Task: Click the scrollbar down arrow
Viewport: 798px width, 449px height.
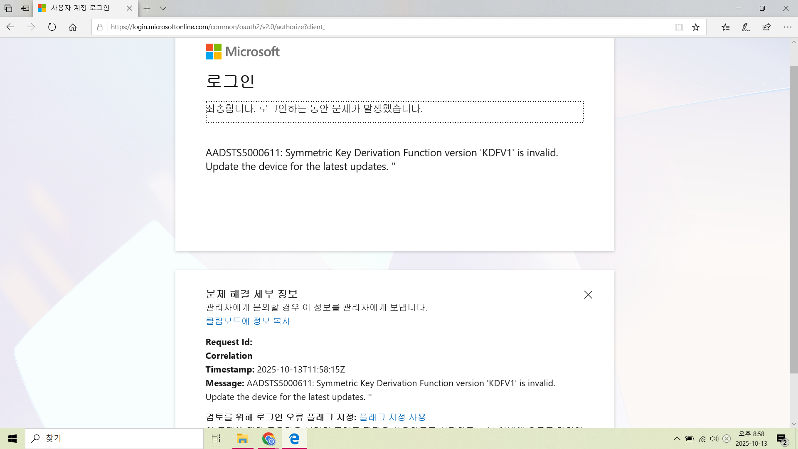Action: click(x=793, y=424)
